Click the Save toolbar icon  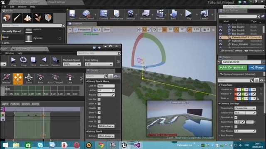72,15
